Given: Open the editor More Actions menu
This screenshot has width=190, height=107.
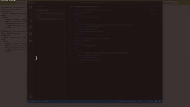Looking at the screenshot, I should 160,7.
